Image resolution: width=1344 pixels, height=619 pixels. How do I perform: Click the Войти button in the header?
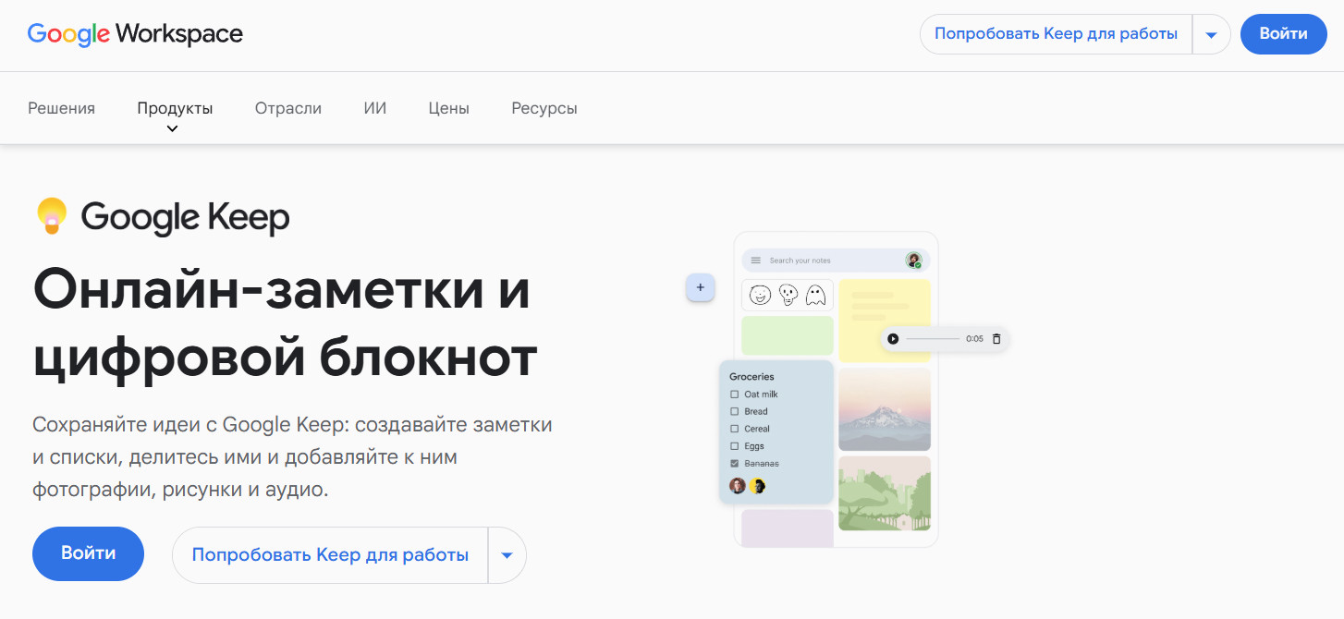coord(1283,34)
